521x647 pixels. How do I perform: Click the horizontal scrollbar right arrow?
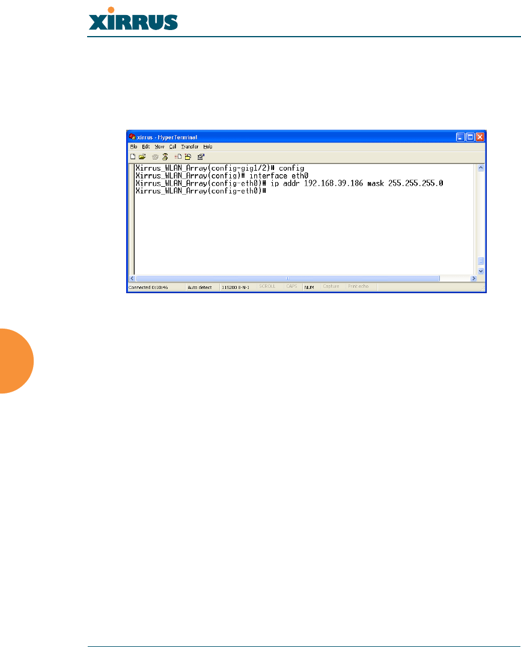(474, 279)
